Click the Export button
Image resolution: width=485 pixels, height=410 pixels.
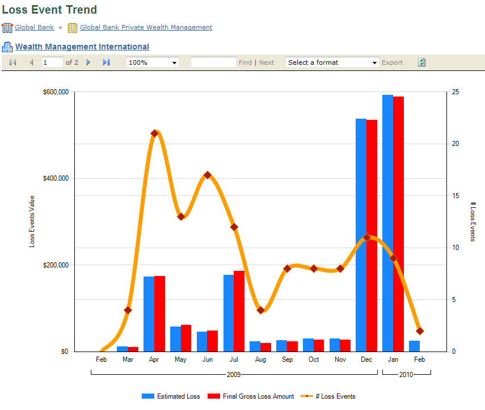point(392,62)
